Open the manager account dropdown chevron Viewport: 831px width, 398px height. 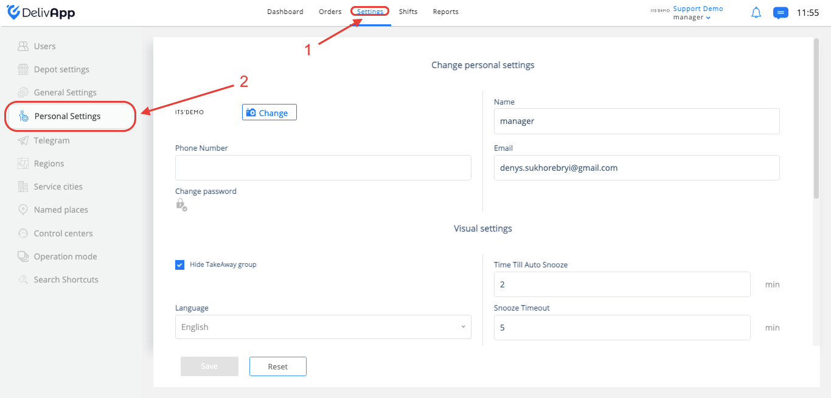pyautogui.click(x=708, y=18)
